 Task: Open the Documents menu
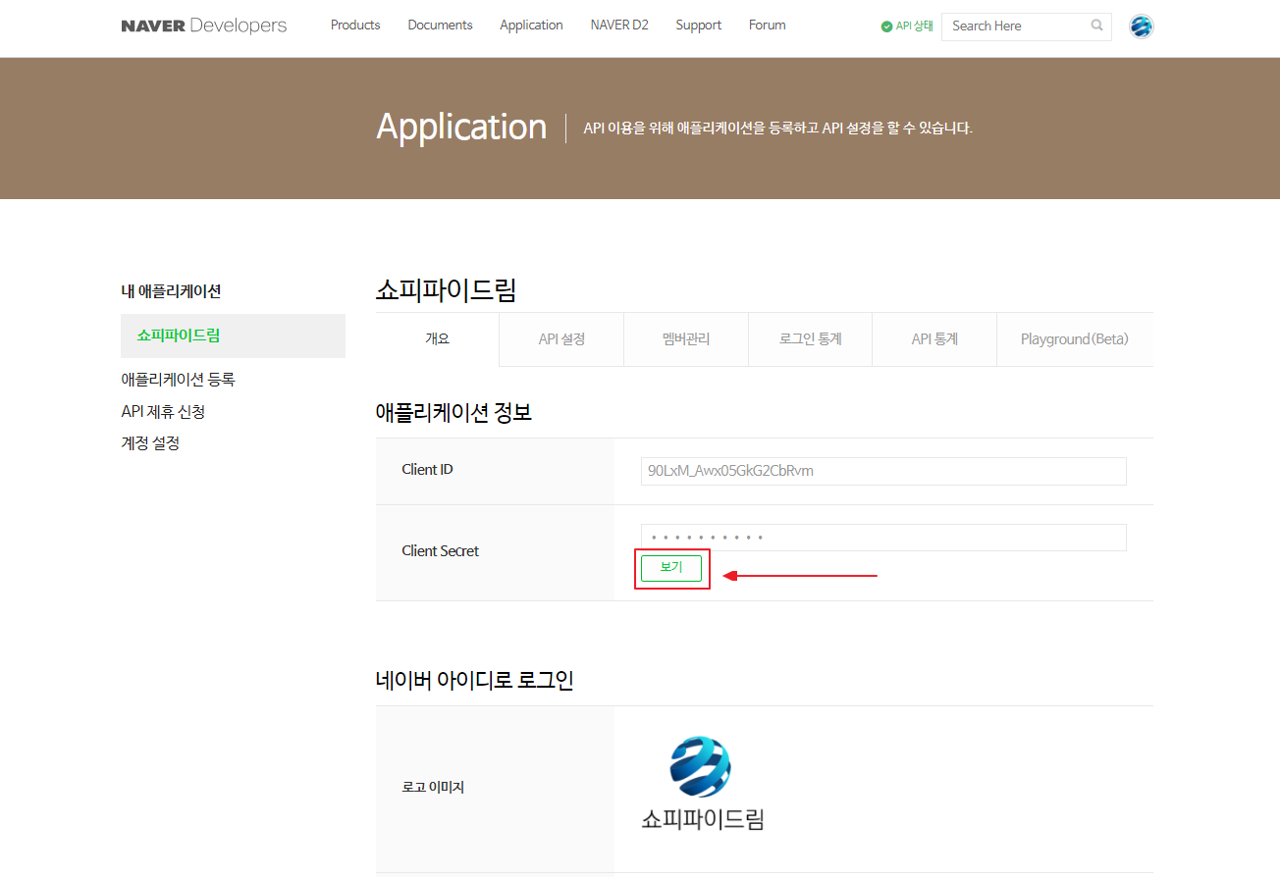[440, 26]
